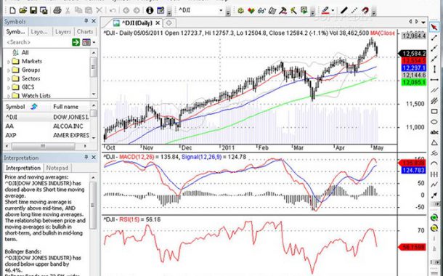Select the solid line style icon
Viewport: 443px width, 276px height.
pos(344,11)
